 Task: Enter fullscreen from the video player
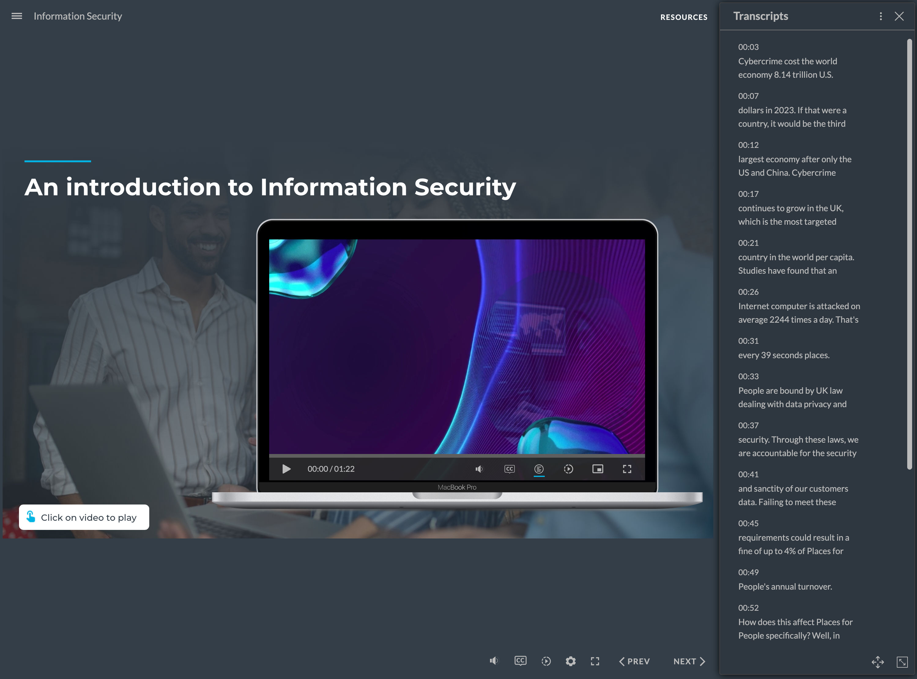(627, 469)
